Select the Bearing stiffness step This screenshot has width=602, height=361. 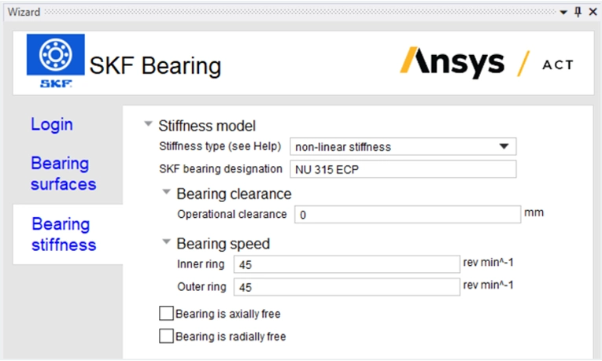(x=64, y=234)
